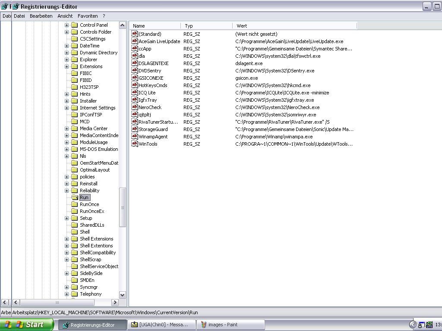Select the value gsicon.exe

click(x=246, y=78)
